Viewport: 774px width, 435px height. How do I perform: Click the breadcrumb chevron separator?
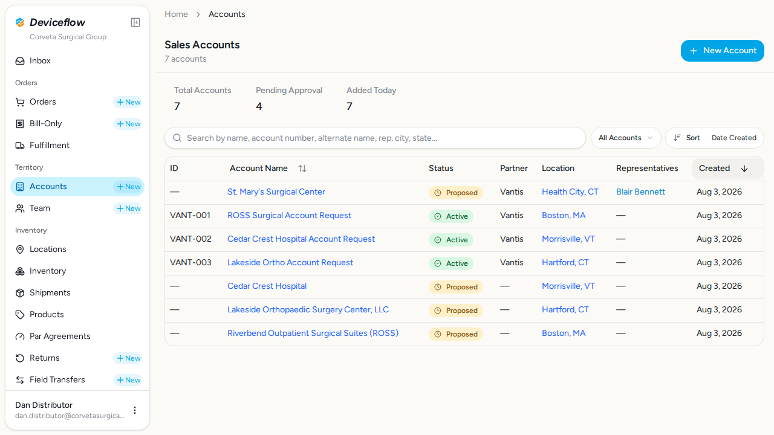[198, 14]
